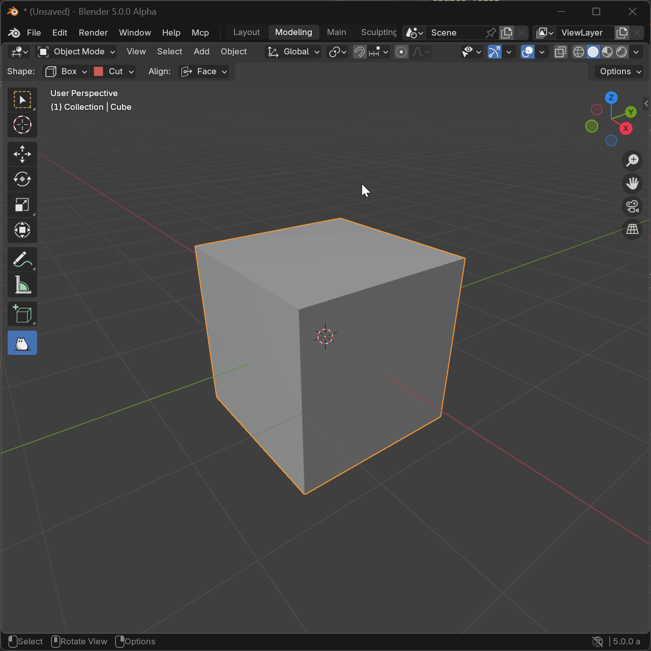651x651 pixels.
Task: Switch to the Sculpting workspace tab
Action: [378, 32]
